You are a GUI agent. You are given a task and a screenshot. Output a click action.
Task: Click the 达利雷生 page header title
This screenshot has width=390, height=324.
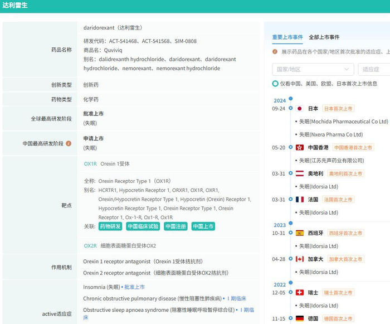pos(15,5)
